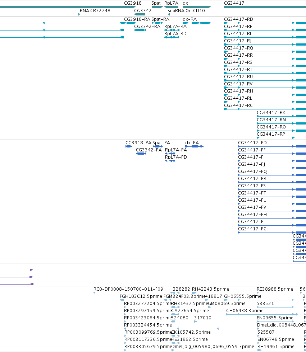Select the dx gene label
Screen dimensions: 306x352
[x=185, y=3]
